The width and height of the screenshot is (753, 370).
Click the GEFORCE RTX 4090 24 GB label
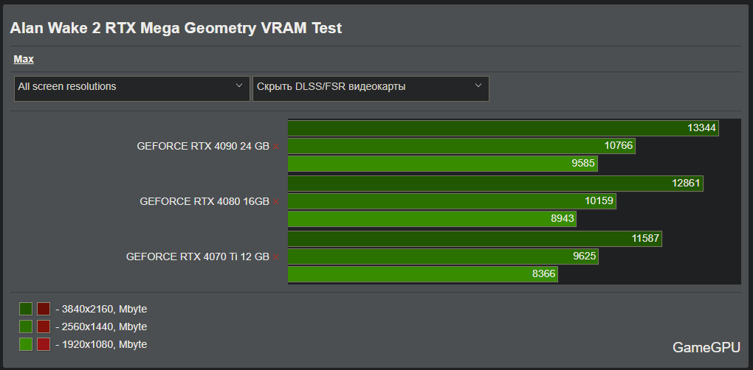click(203, 146)
